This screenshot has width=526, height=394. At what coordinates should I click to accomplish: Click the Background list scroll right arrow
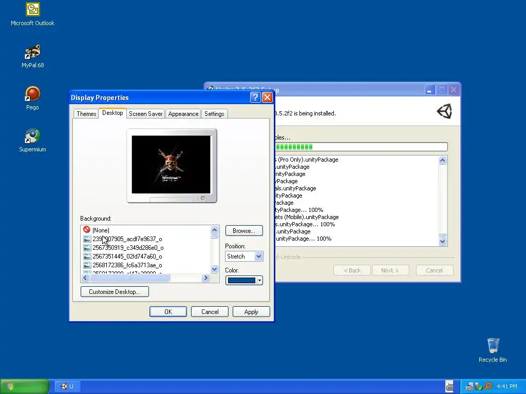tap(205, 278)
